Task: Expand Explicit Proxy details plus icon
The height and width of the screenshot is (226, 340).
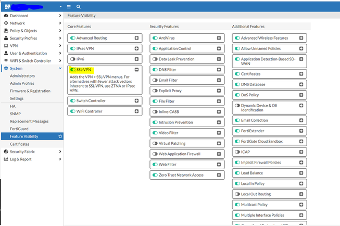Action: 219,91
